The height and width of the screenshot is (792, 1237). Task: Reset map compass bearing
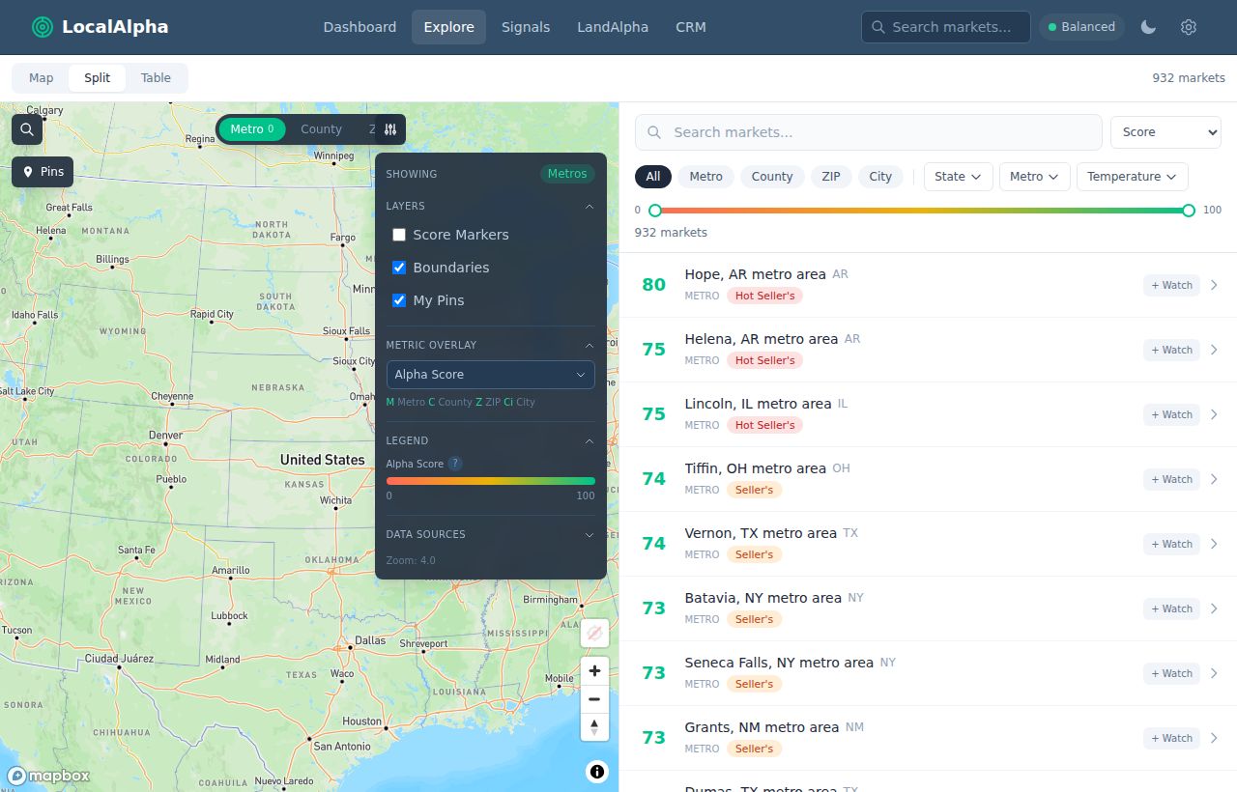[x=594, y=726]
